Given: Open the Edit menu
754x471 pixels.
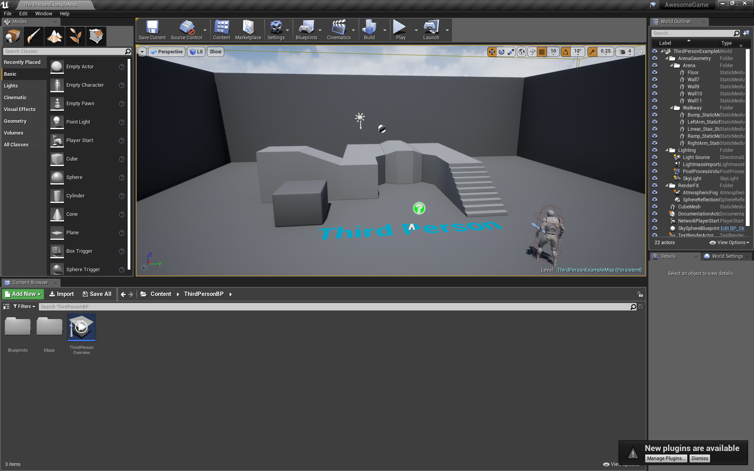Looking at the screenshot, I should coord(22,14).
